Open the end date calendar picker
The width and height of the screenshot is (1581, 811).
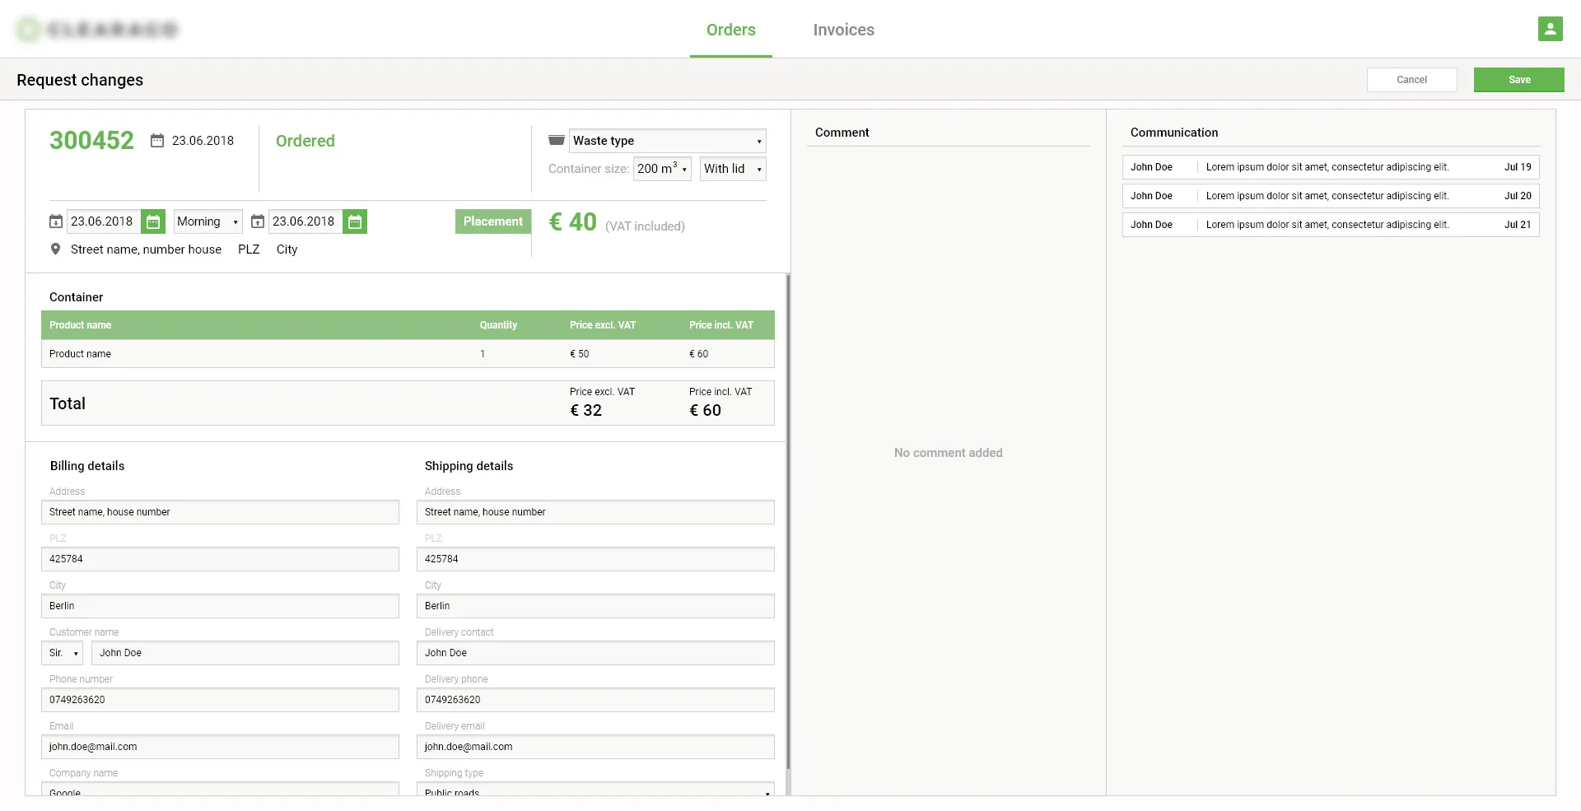coord(355,221)
